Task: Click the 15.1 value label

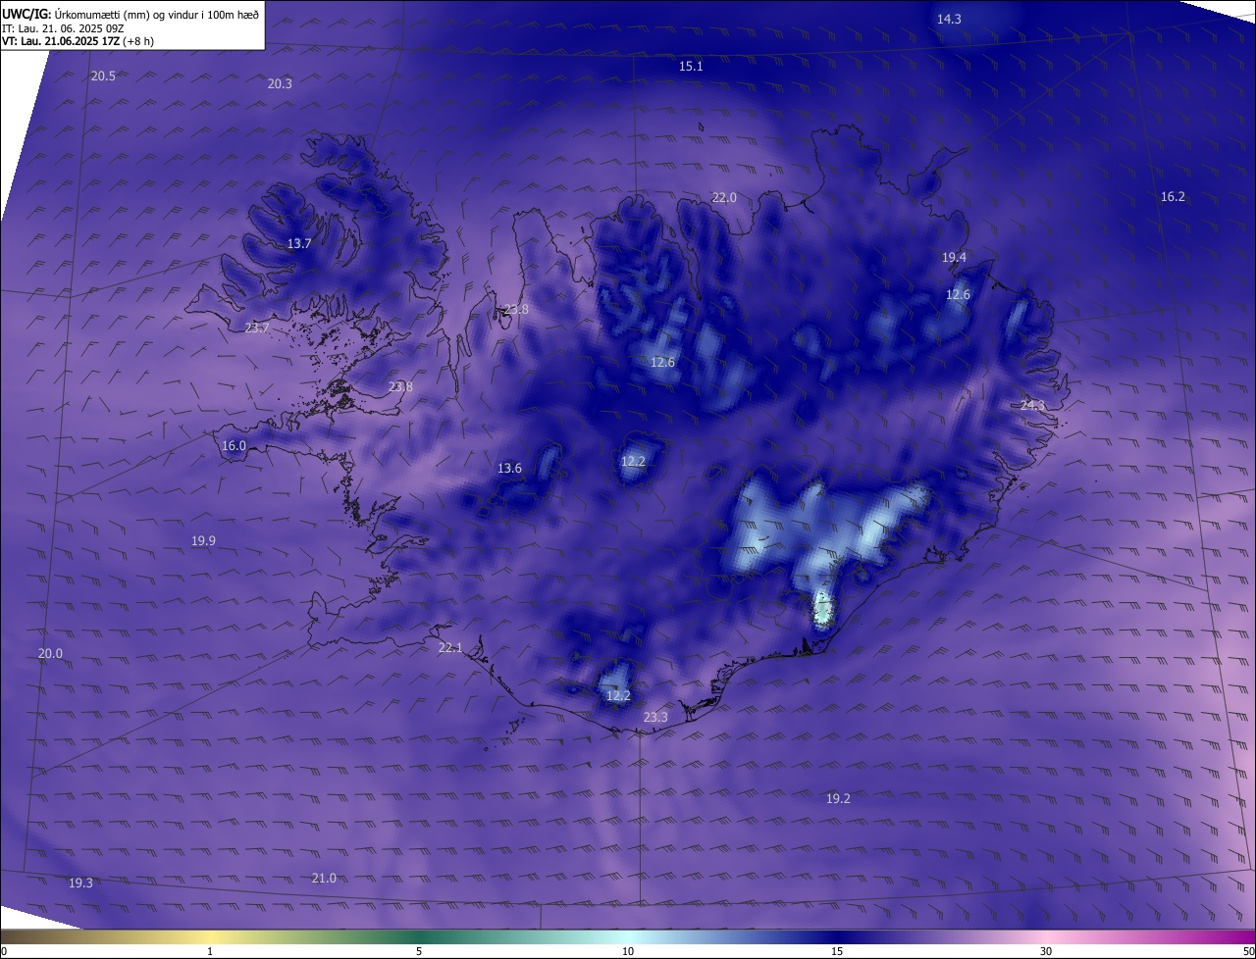Action: 691,66
